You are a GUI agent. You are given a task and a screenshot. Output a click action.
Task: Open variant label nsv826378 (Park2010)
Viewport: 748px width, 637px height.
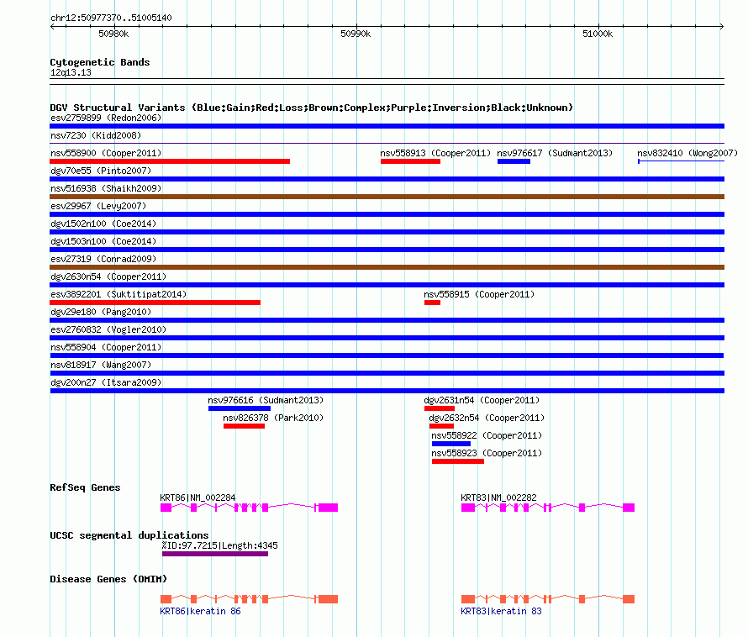click(x=273, y=418)
